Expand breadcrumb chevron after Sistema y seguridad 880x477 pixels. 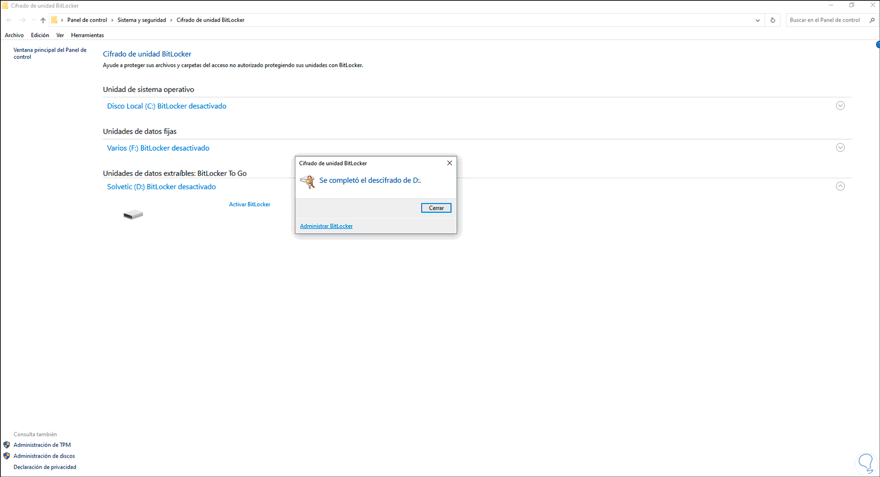[171, 20]
